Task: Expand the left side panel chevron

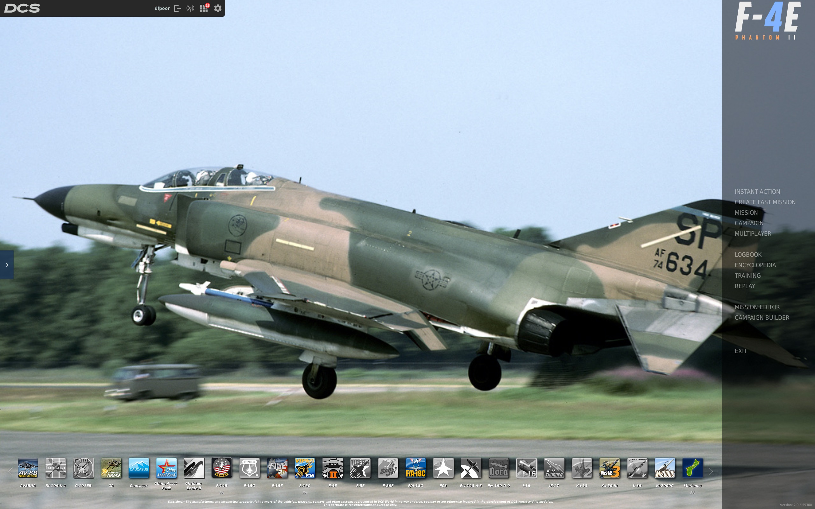Action: coord(7,265)
